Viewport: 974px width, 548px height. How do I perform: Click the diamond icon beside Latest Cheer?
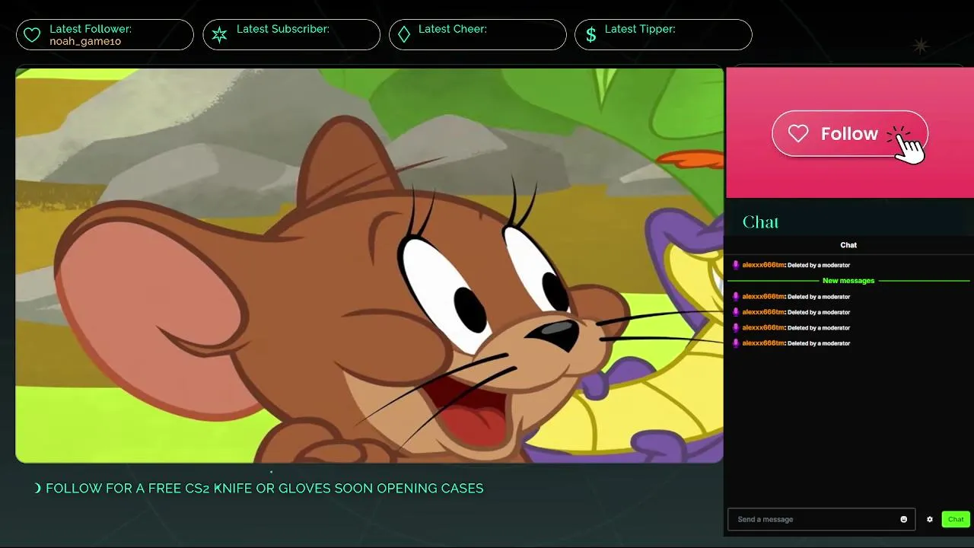404,35
